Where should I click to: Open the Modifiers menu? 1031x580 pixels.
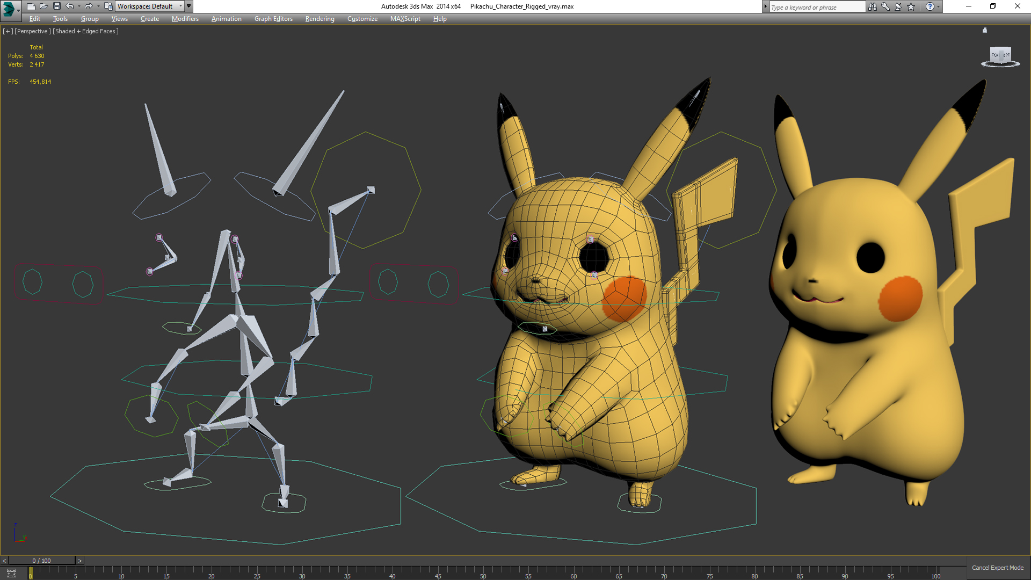click(185, 19)
